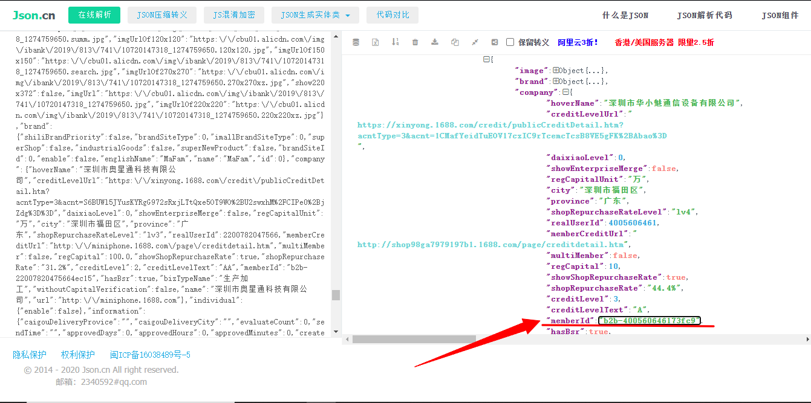
Task: Click the "company" key label
Action: click(537, 92)
